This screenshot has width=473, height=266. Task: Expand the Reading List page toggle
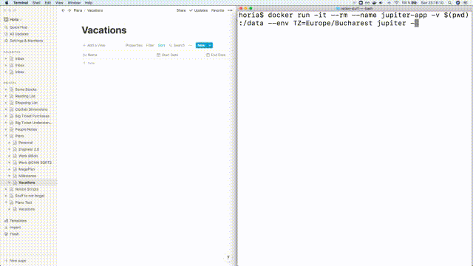(6, 96)
